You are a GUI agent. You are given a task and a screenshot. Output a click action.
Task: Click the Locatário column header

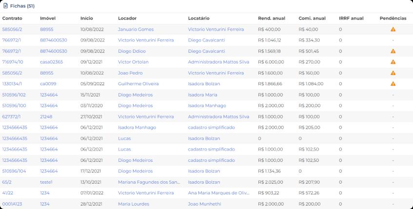(x=198, y=18)
